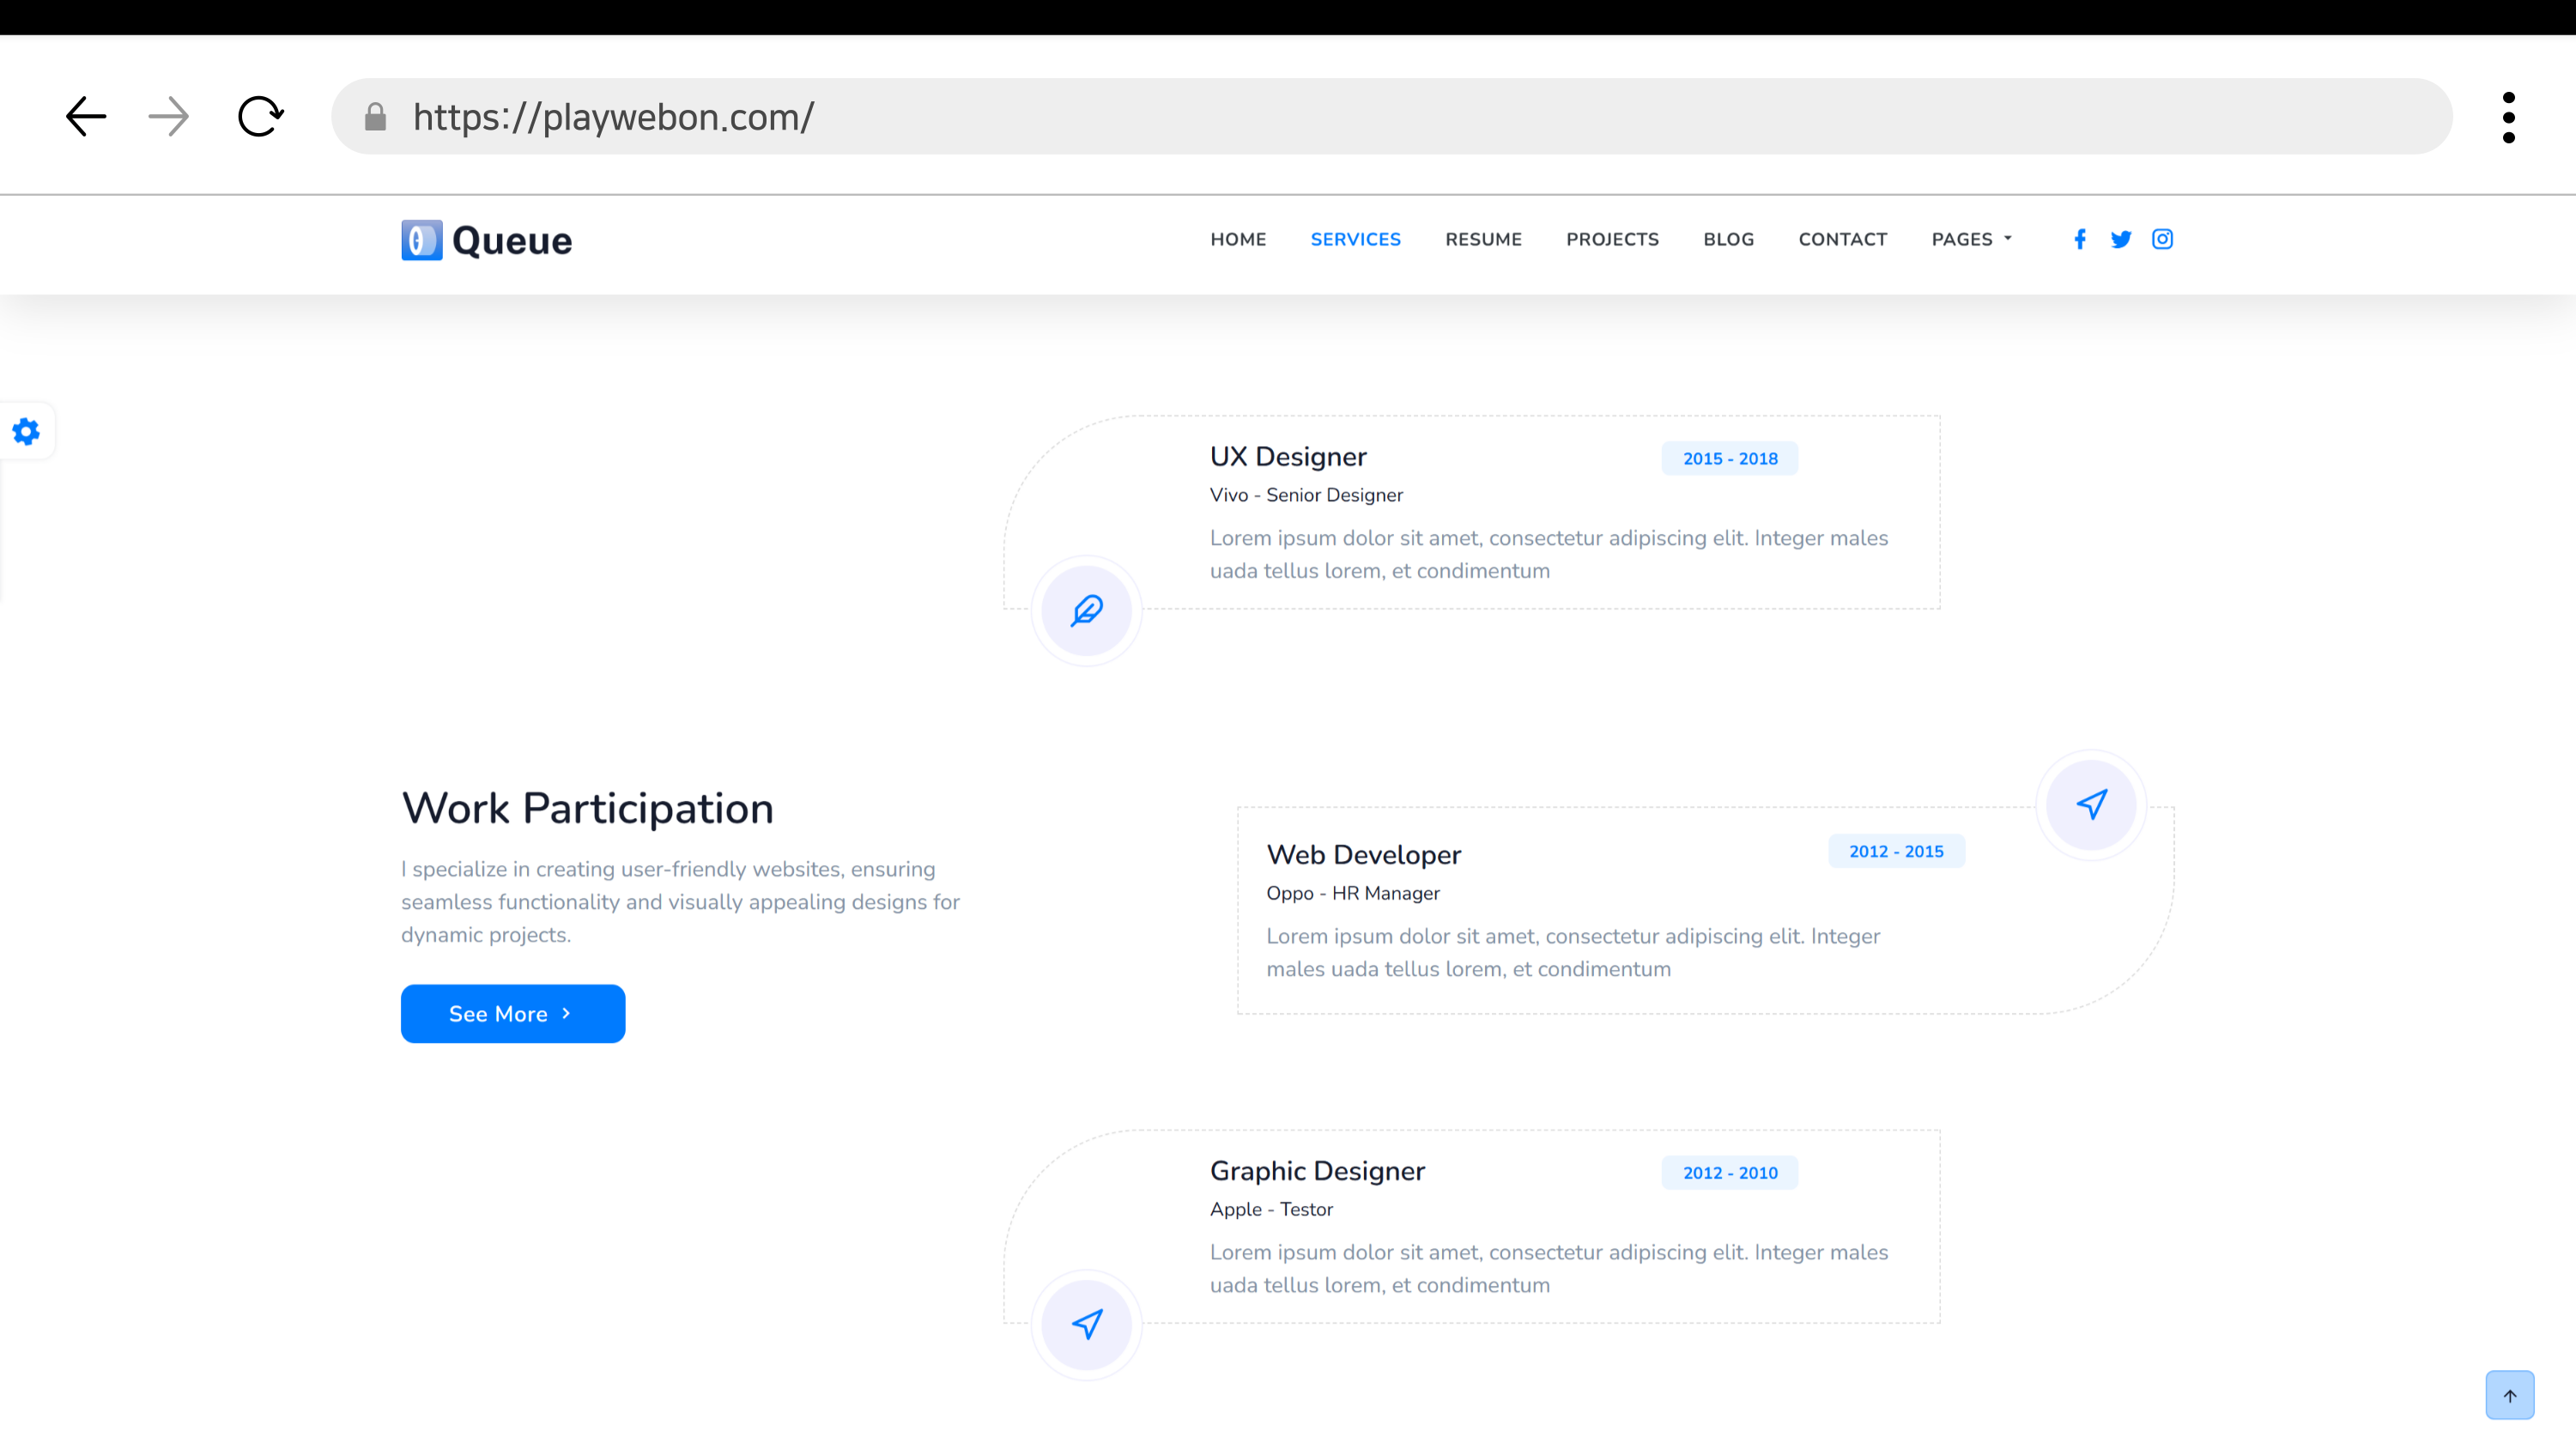
Task: Click the browser back arrow
Action: point(86,116)
